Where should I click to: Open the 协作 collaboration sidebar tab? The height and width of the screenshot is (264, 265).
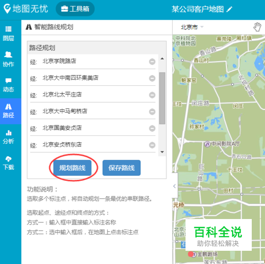(8, 59)
